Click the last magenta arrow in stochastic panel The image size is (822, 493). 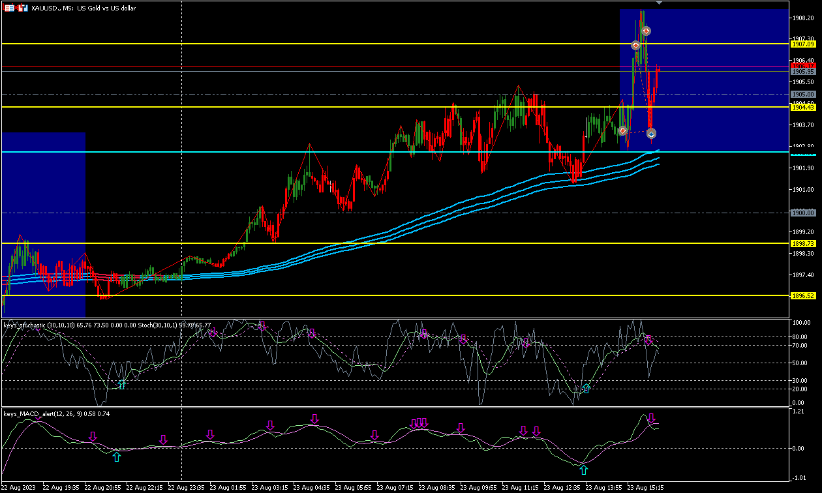tap(648, 340)
